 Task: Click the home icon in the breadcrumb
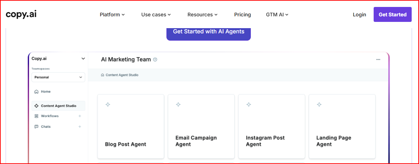[x=102, y=75]
